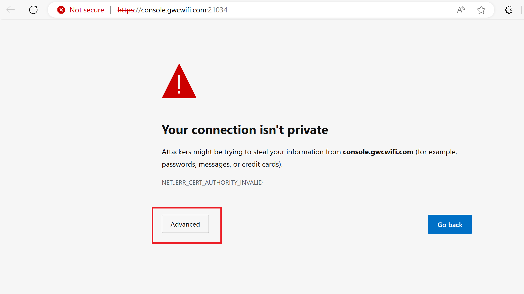This screenshot has width=524, height=294.
Task: Click the bold console.gwcwifi.com text in the warning
Action: pyautogui.click(x=378, y=152)
